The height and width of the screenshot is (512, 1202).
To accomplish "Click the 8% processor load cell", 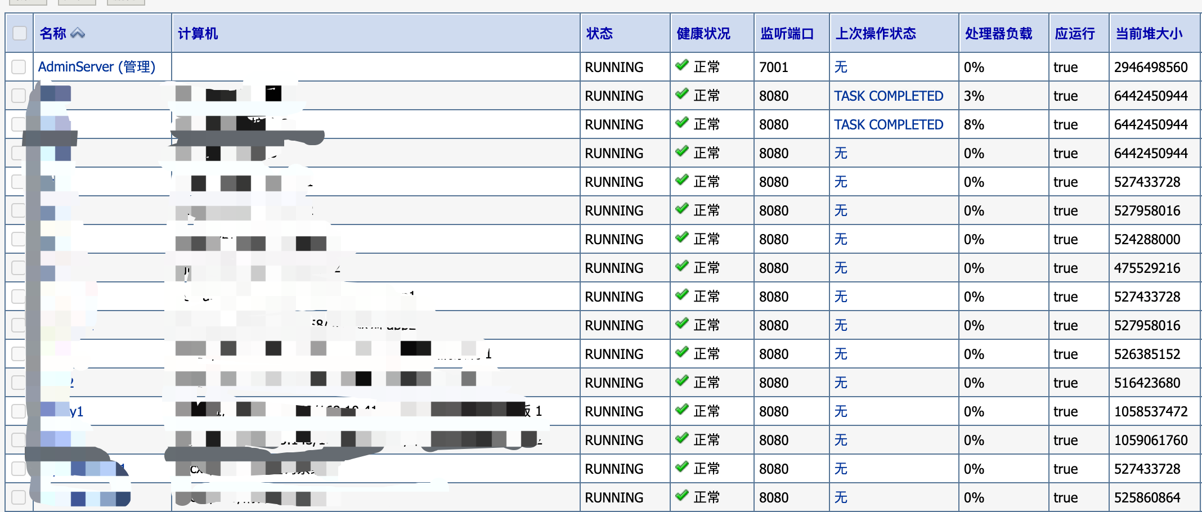I will pyautogui.click(x=974, y=125).
